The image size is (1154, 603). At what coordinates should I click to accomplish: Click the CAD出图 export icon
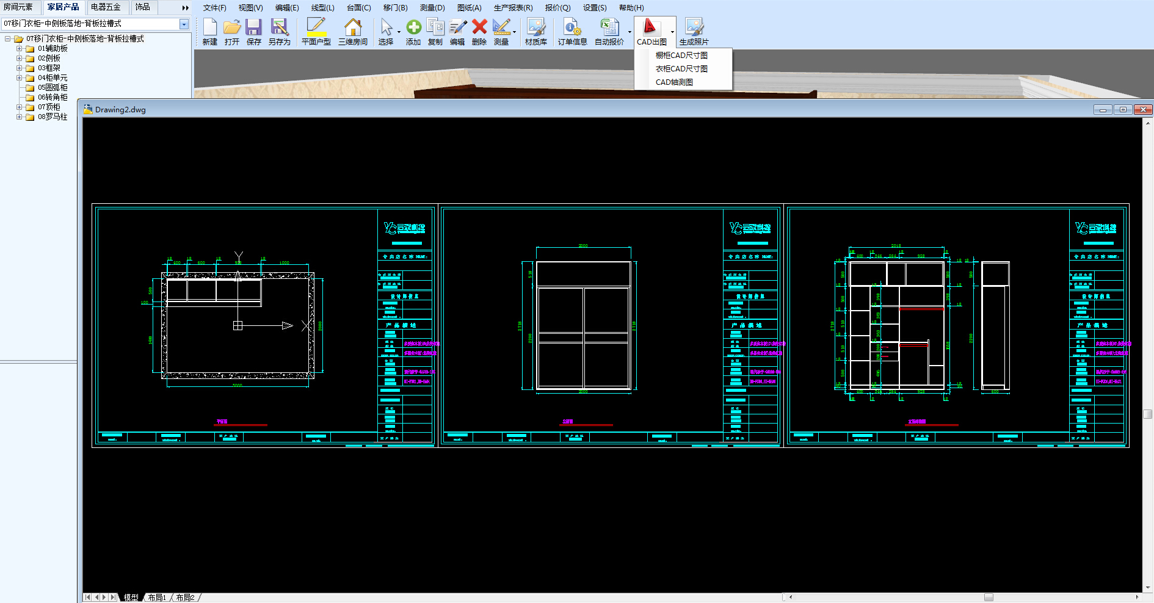click(651, 27)
